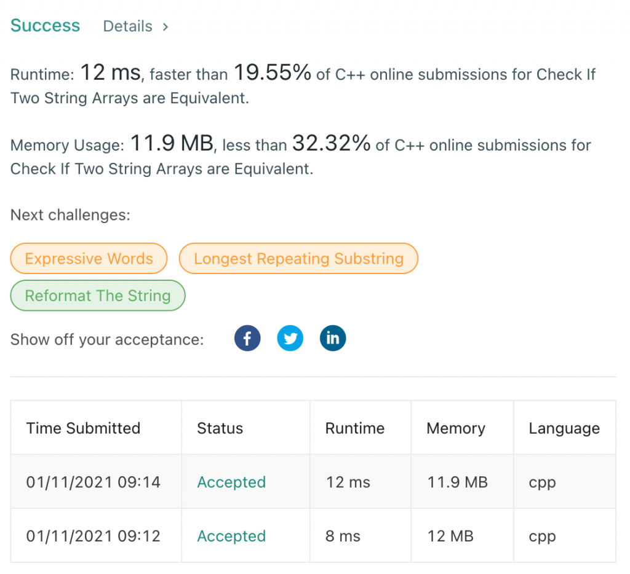Open the Accepted submission from 09:12
This screenshot has width=630, height=574.
click(231, 536)
